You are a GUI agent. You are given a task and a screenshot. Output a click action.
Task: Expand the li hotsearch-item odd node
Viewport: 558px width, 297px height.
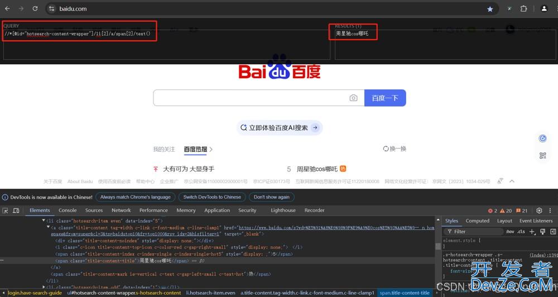(x=44, y=287)
